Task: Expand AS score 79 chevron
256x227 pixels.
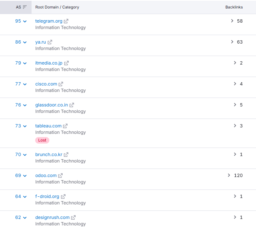Action: click(x=25, y=63)
